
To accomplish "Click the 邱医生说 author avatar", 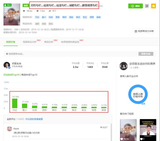I will [x=7, y=65].
